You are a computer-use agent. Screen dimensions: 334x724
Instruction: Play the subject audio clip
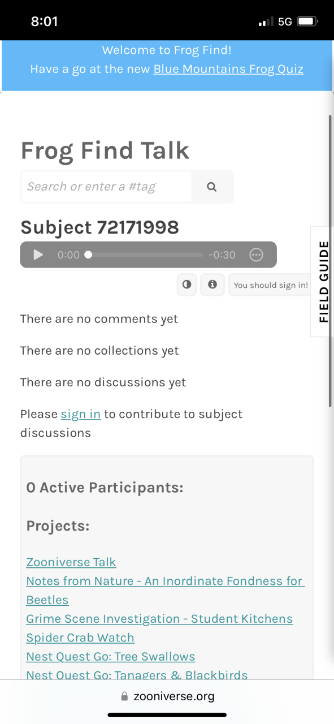pos(38,255)
